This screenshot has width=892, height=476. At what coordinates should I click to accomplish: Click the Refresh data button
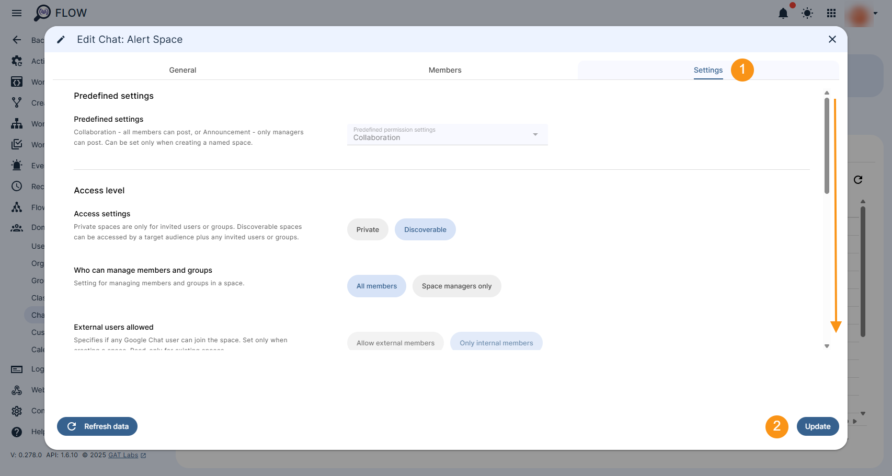tap(97, 426)
